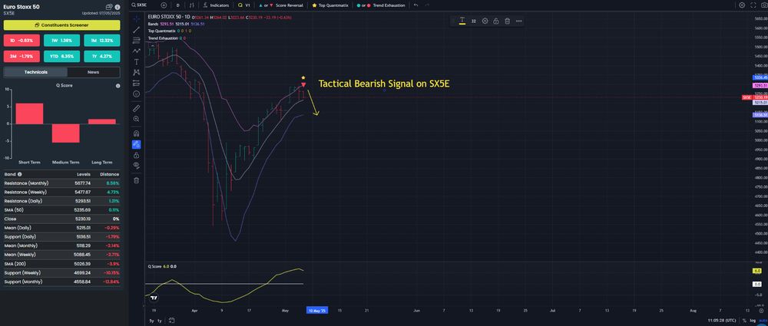Click the 'Tactical Bearish Signal on SX5E' text
Image resolution: width=768 pixels, height=326 pixels.
click(384, 84)
